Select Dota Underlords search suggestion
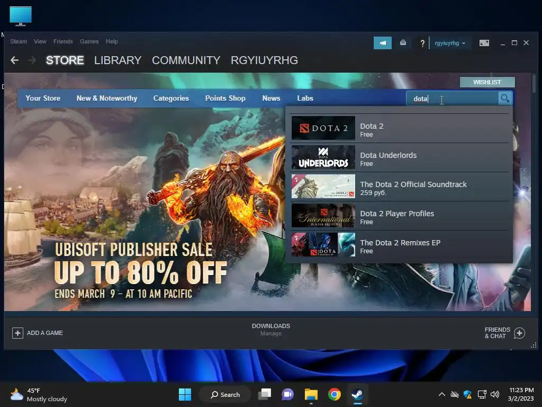The width and height of the screenshot is (542, 407). coord(400,157)
